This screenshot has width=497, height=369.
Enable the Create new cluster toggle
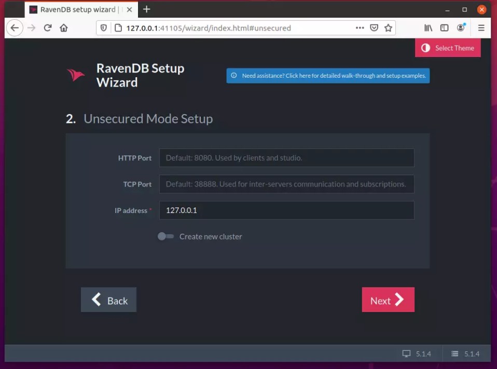tap(165, 236)
